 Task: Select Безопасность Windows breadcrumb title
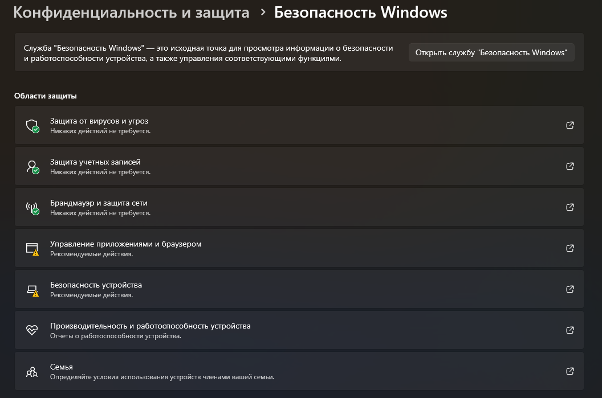tap(360, 13)
